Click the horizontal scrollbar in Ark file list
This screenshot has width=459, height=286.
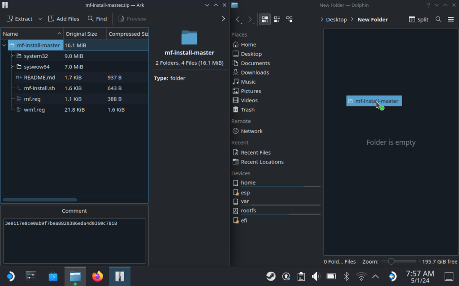pos(40,200)
